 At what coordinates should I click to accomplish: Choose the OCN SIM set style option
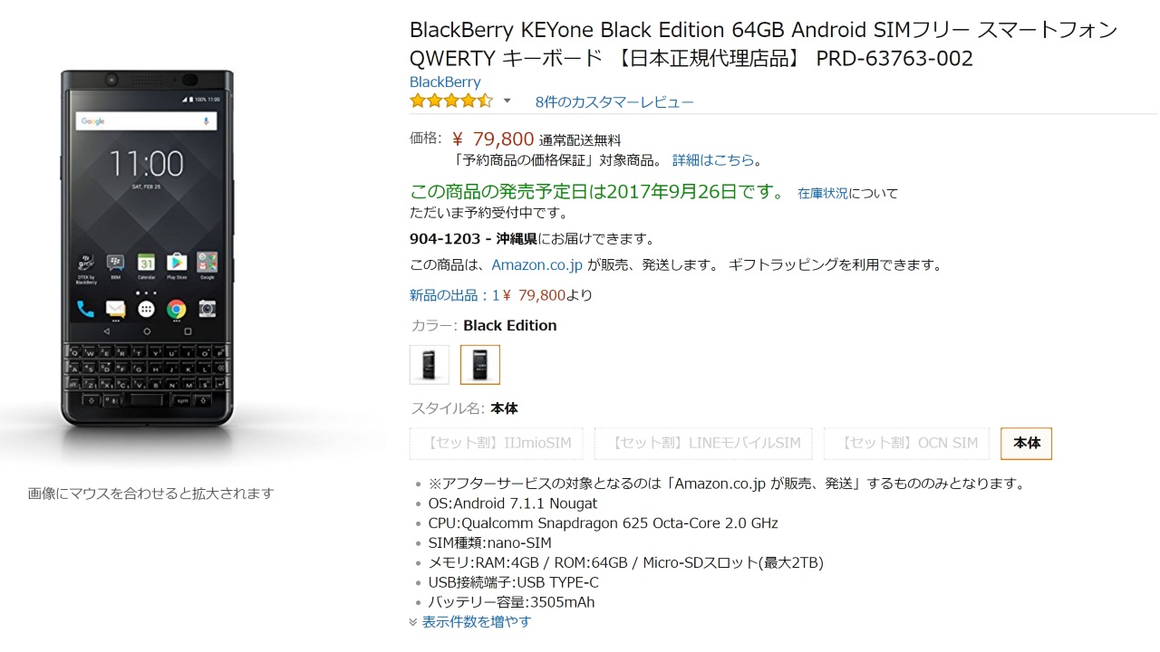tap(906, 444)
